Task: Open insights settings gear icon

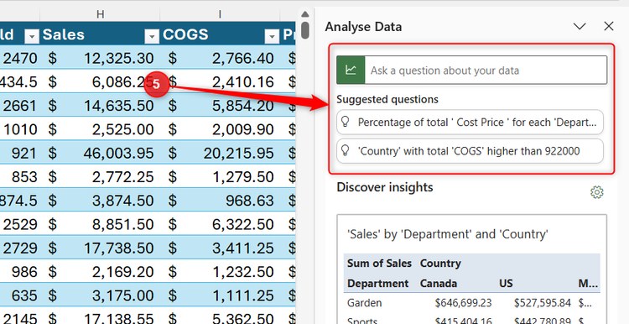Action: coord(597,192)
